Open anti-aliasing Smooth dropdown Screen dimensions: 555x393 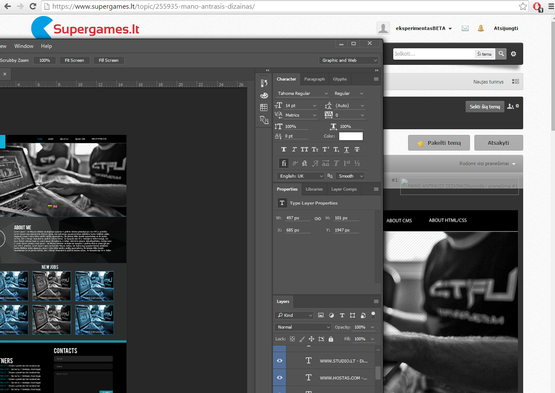click(350, 176)
